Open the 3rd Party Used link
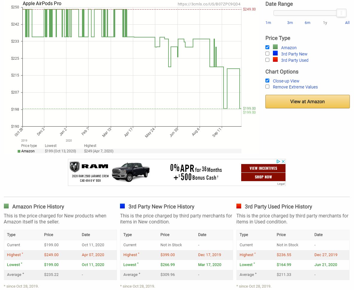This screenshot has width=354, height=290. click(x=295, y=60)
